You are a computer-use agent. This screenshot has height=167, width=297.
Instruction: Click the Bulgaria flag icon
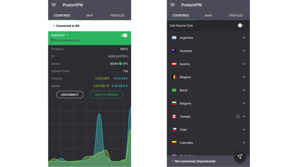coord(174,103)
